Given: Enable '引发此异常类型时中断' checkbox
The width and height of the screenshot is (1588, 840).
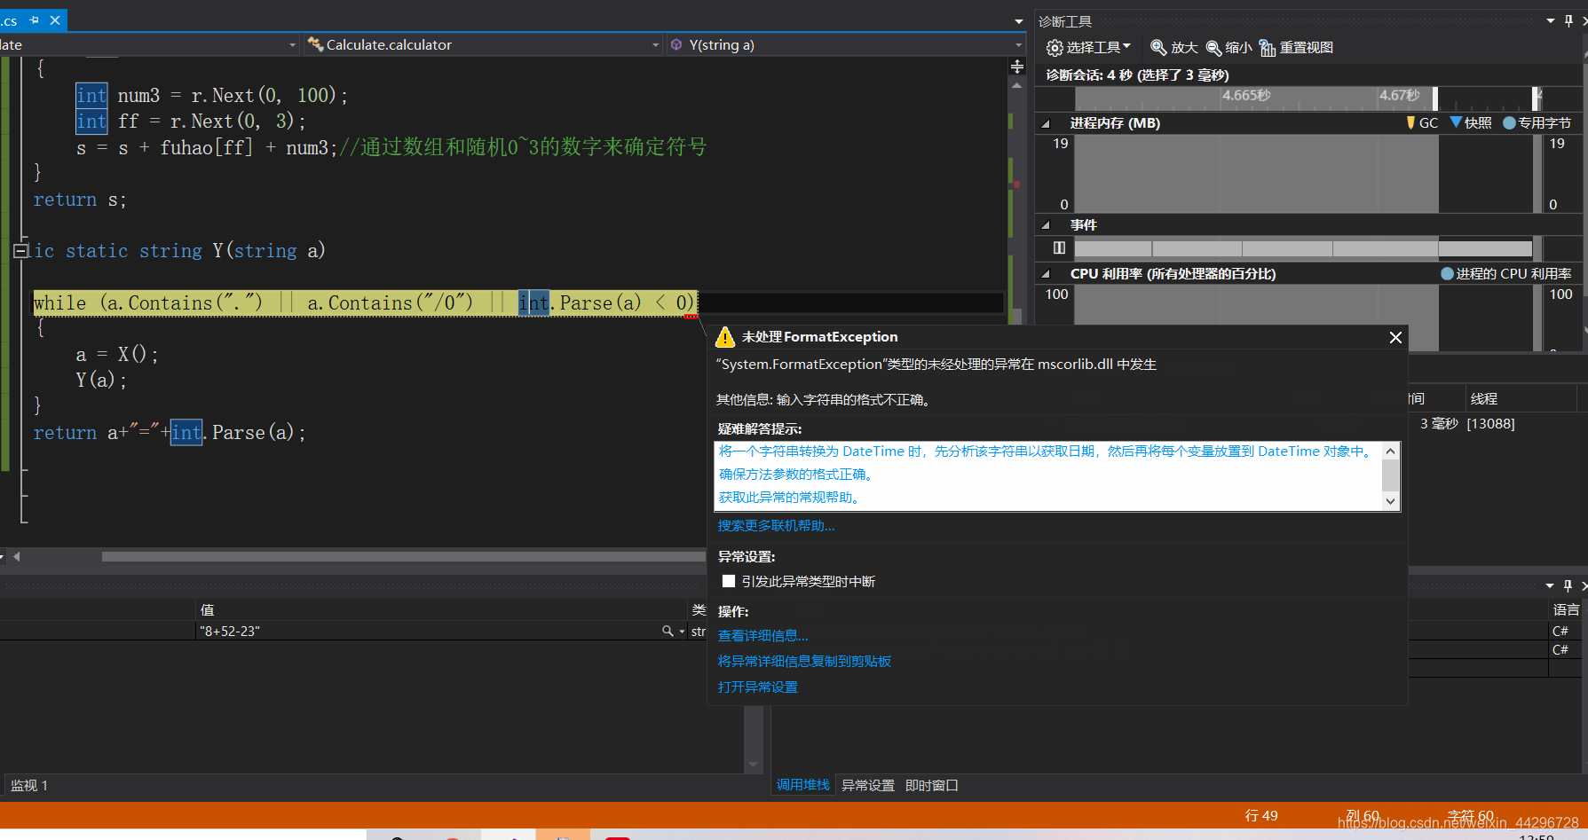Looking at the screenshot, I should [x=729, y=581].
